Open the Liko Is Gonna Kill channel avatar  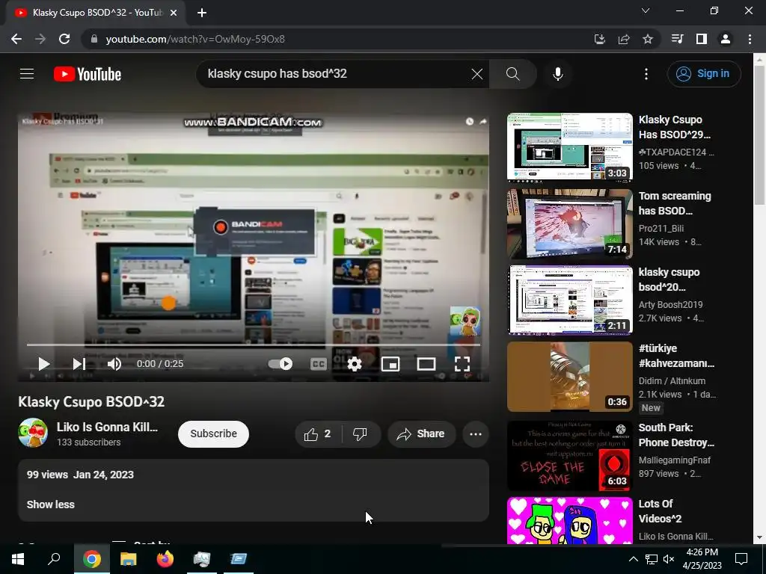[x=33, y=433]
